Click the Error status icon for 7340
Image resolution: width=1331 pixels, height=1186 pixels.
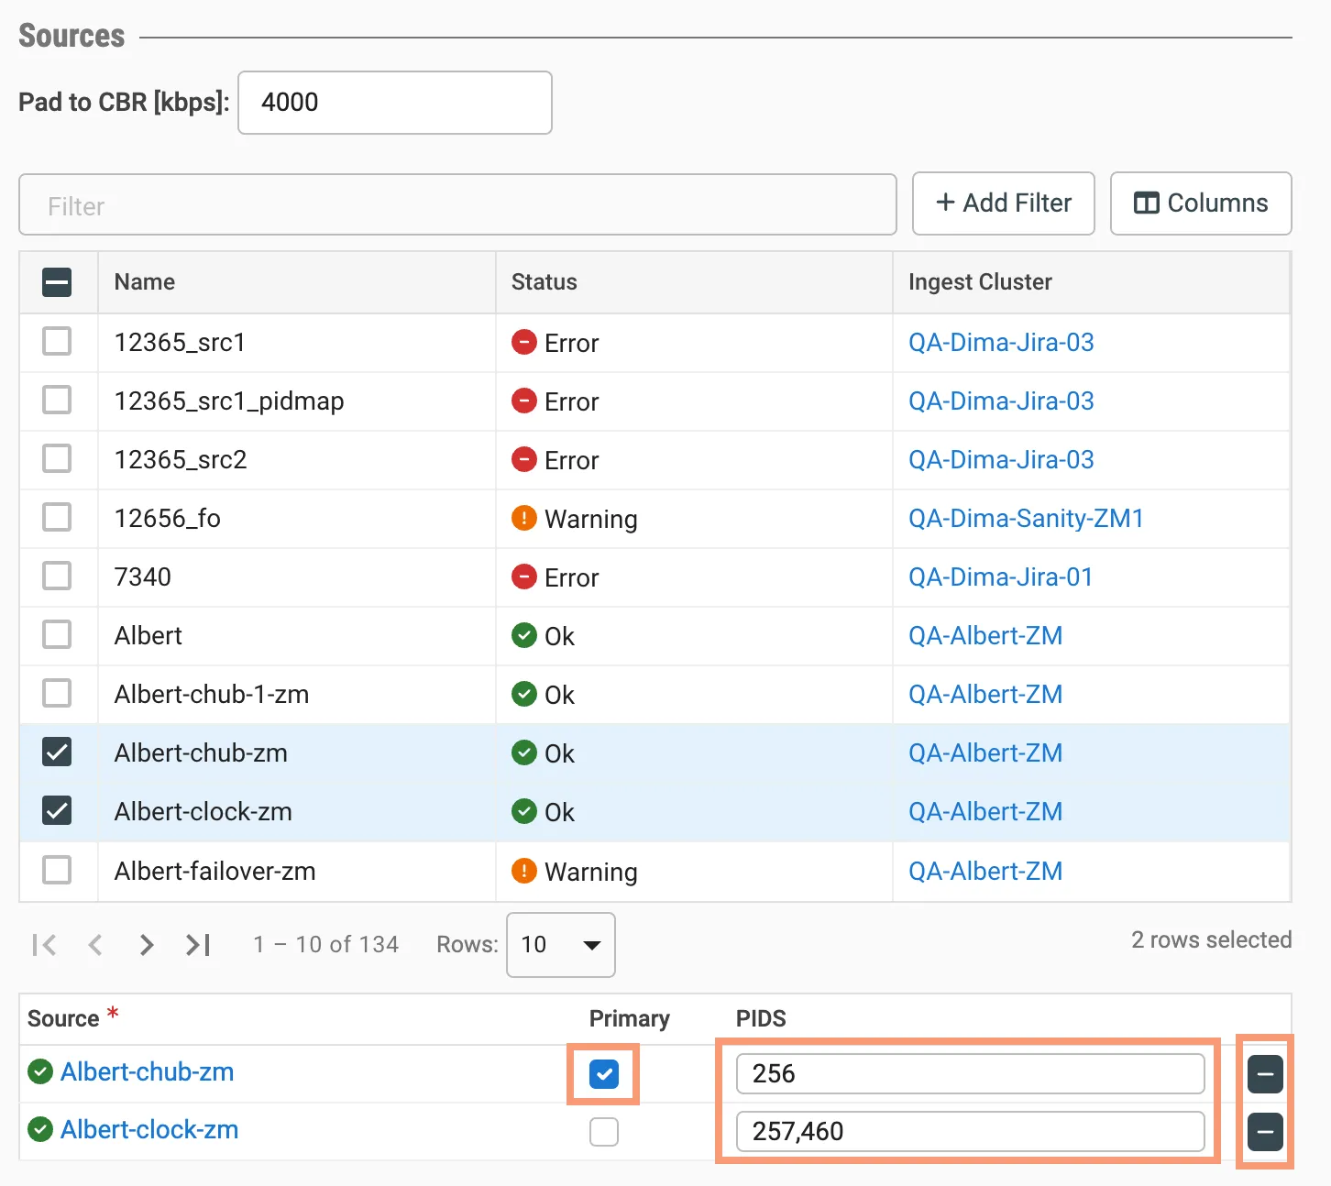pyautogui.click(x=523, y=577)
